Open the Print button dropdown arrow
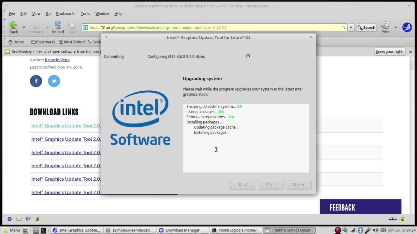 point(396,27)
